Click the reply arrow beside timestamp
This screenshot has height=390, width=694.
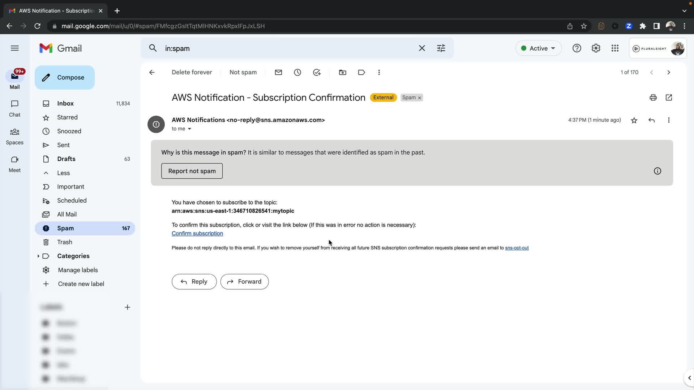click(x=651, y=120)
